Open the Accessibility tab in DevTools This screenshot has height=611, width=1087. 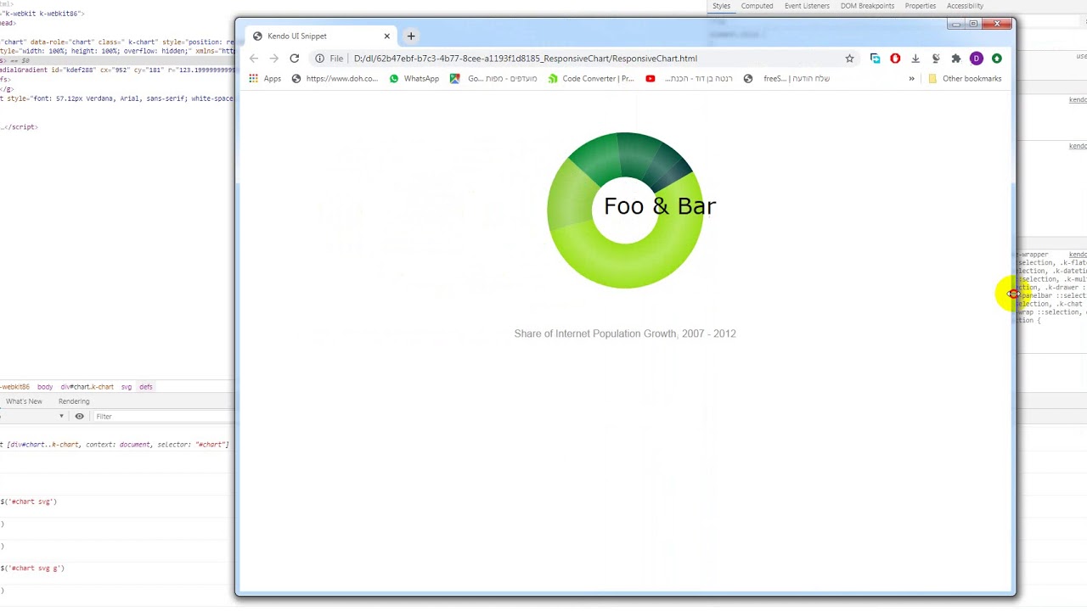(x=965, y=6)
